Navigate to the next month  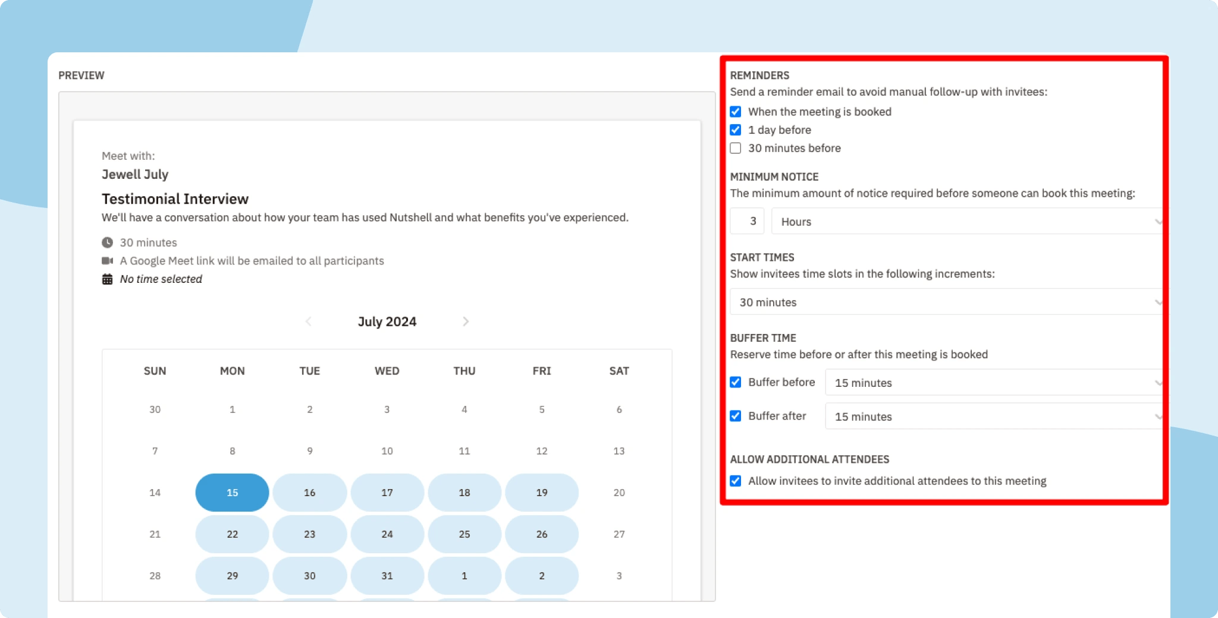click(x=466, y=321)
